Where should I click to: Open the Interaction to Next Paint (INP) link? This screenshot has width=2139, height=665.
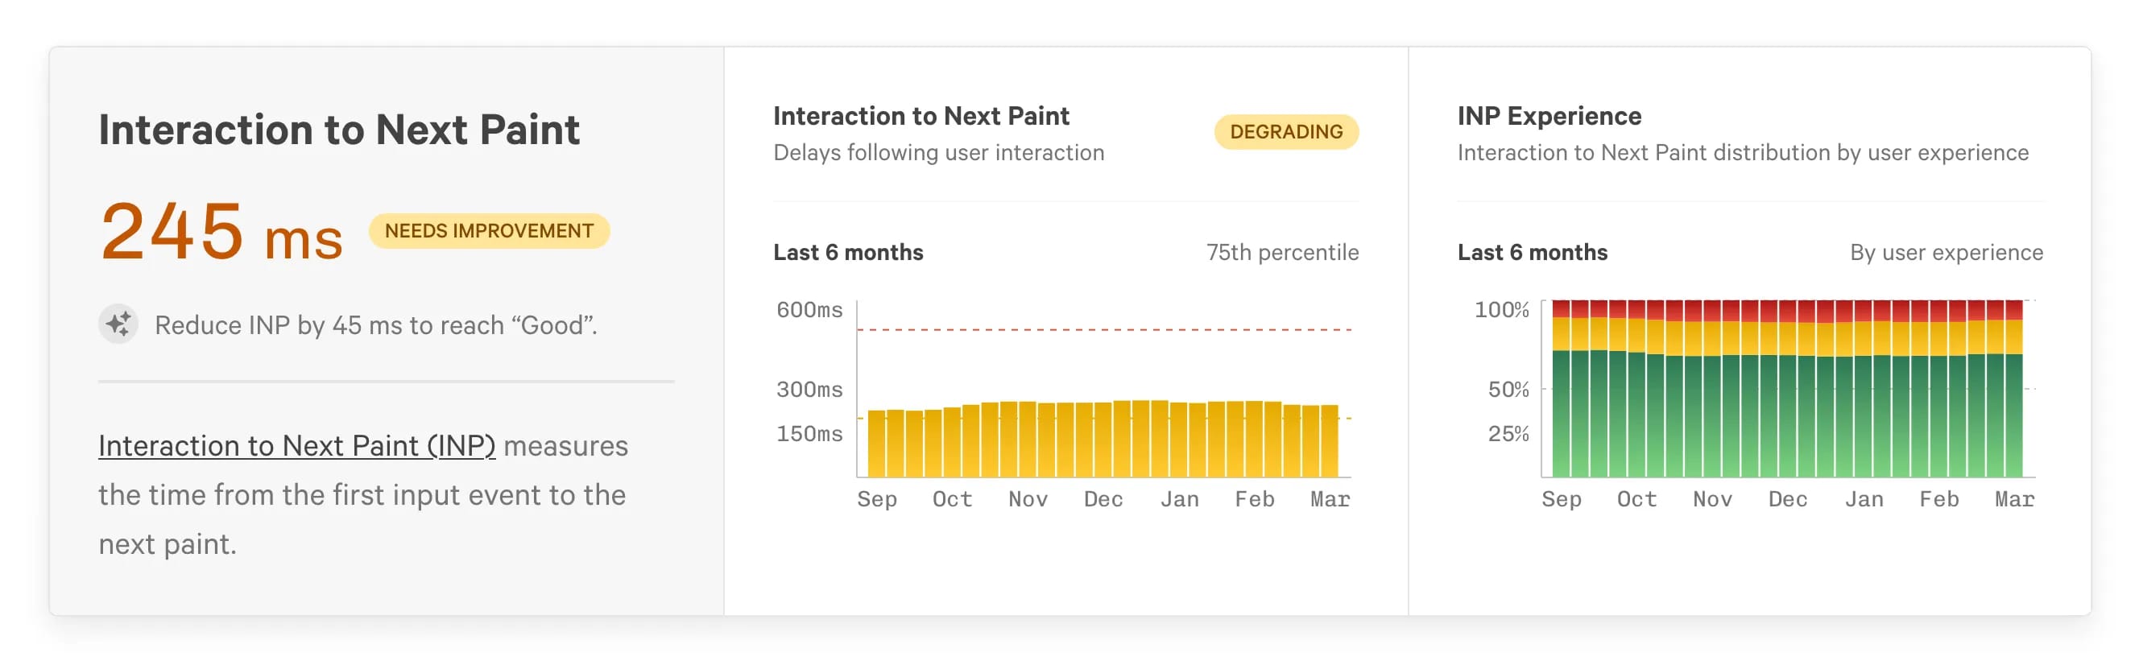(x=296, y=446)
